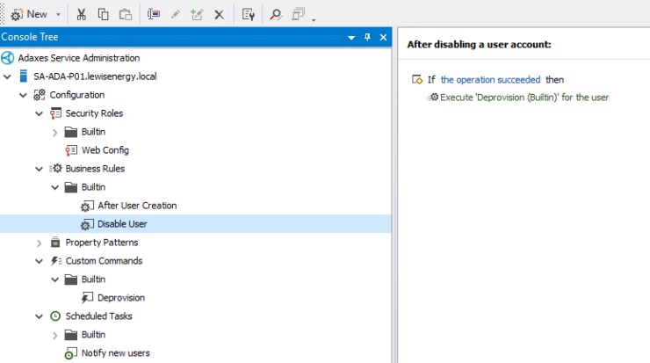This screenshot has width=650, height=363.
Task: Select Builtin folder under Security Roles
Action: [93, 132]
